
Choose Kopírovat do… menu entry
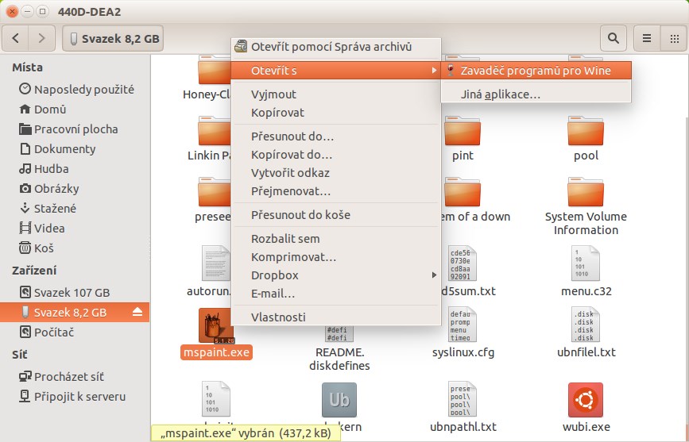(335, 155)
